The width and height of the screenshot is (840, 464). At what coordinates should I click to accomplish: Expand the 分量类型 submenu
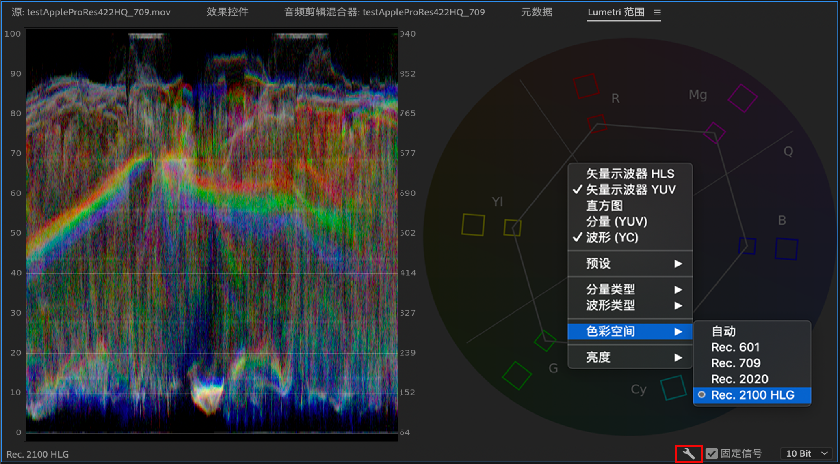tap(630, 289)
